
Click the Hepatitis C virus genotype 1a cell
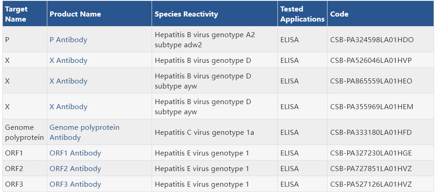215,133
